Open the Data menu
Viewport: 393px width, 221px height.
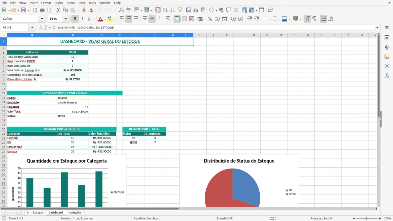(82, 3)
